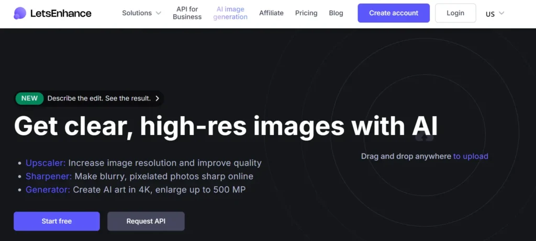Click the arrow after 'See the result.'
This screenshot has height=241, width=536.
157,98
